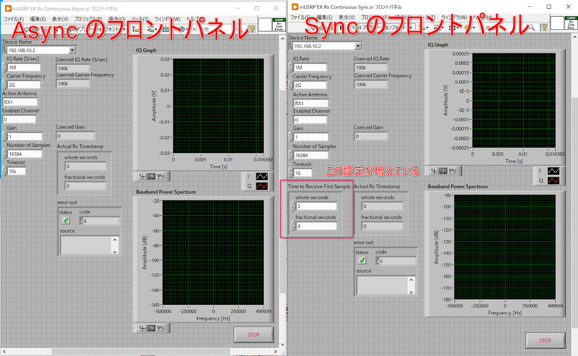This screenshot has height=356, width=578.
Task: Open ウィンドウ(W) menu in Sync window
Action: click(454, 17)
